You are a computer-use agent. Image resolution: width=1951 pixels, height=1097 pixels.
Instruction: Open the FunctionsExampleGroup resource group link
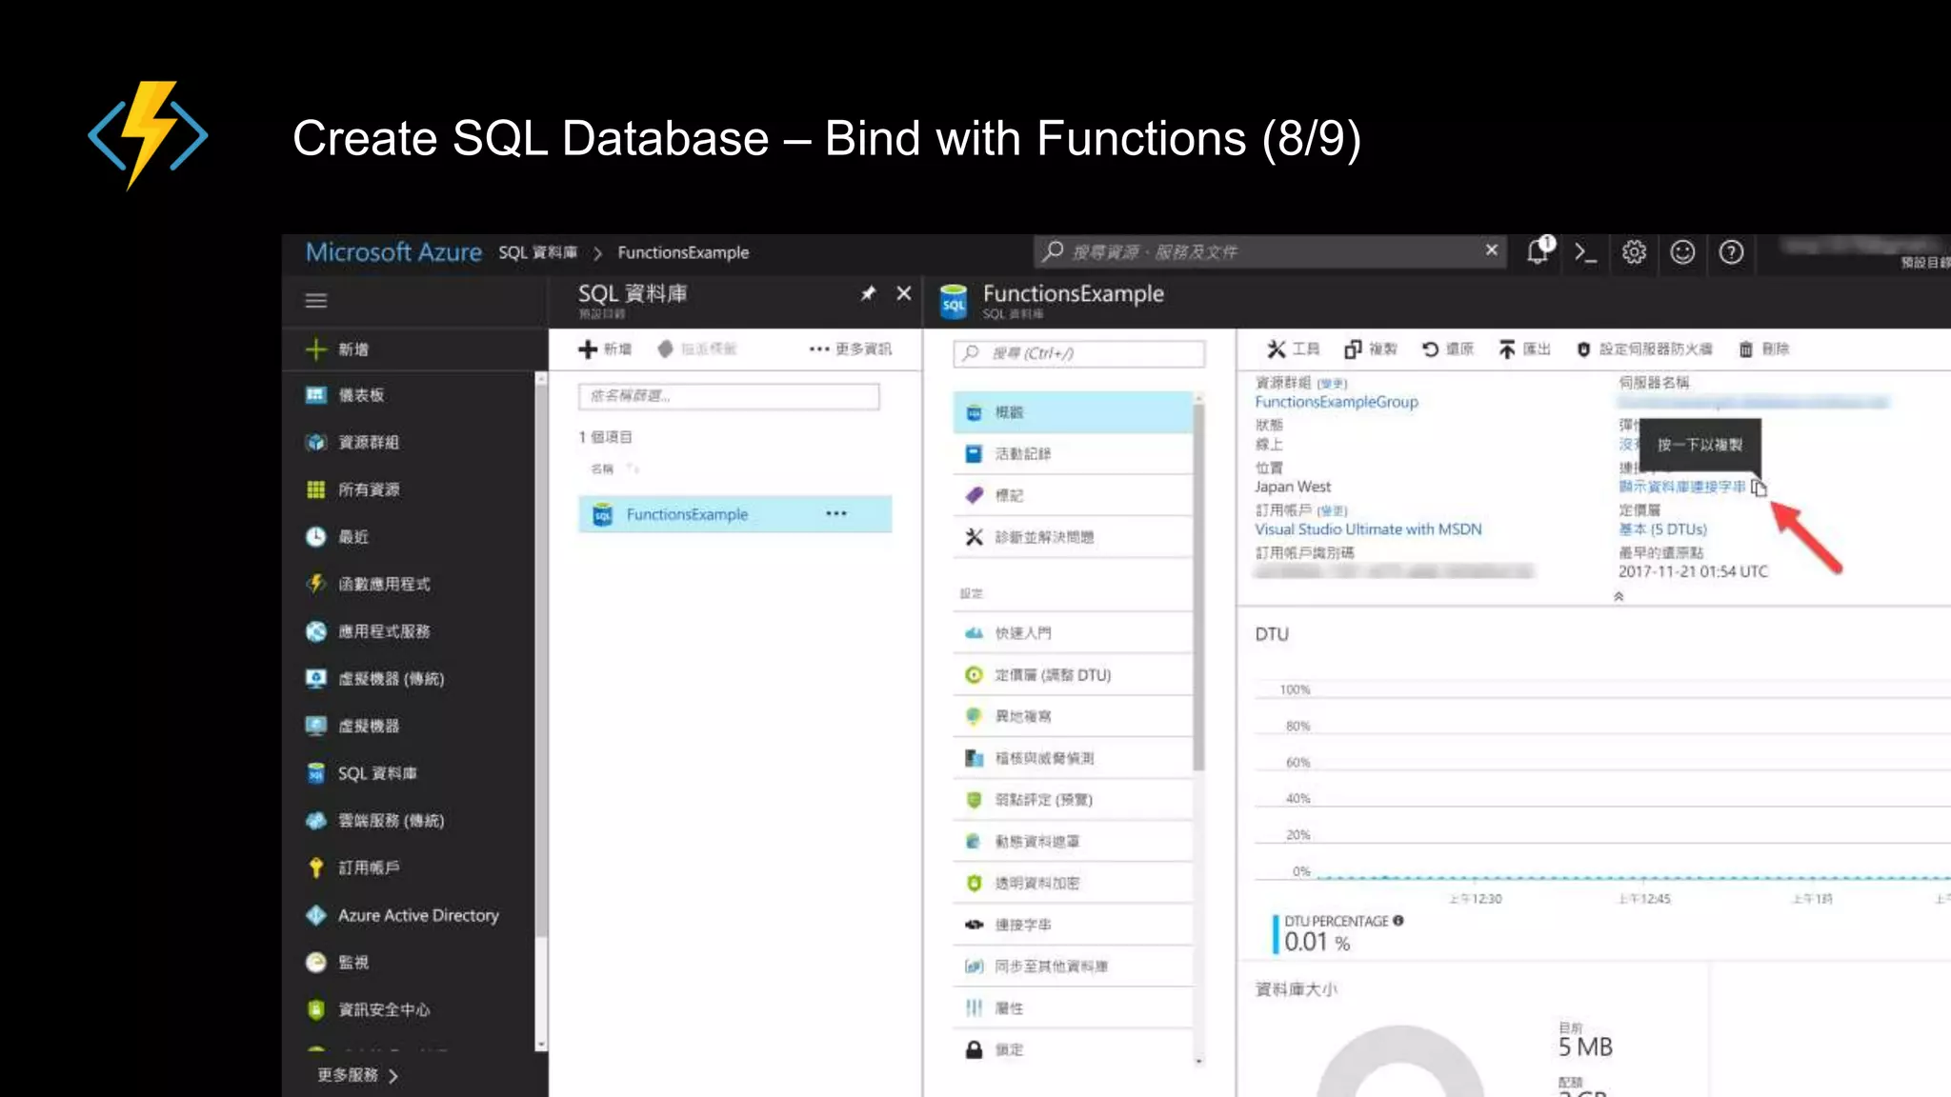tap(1337, 402)
